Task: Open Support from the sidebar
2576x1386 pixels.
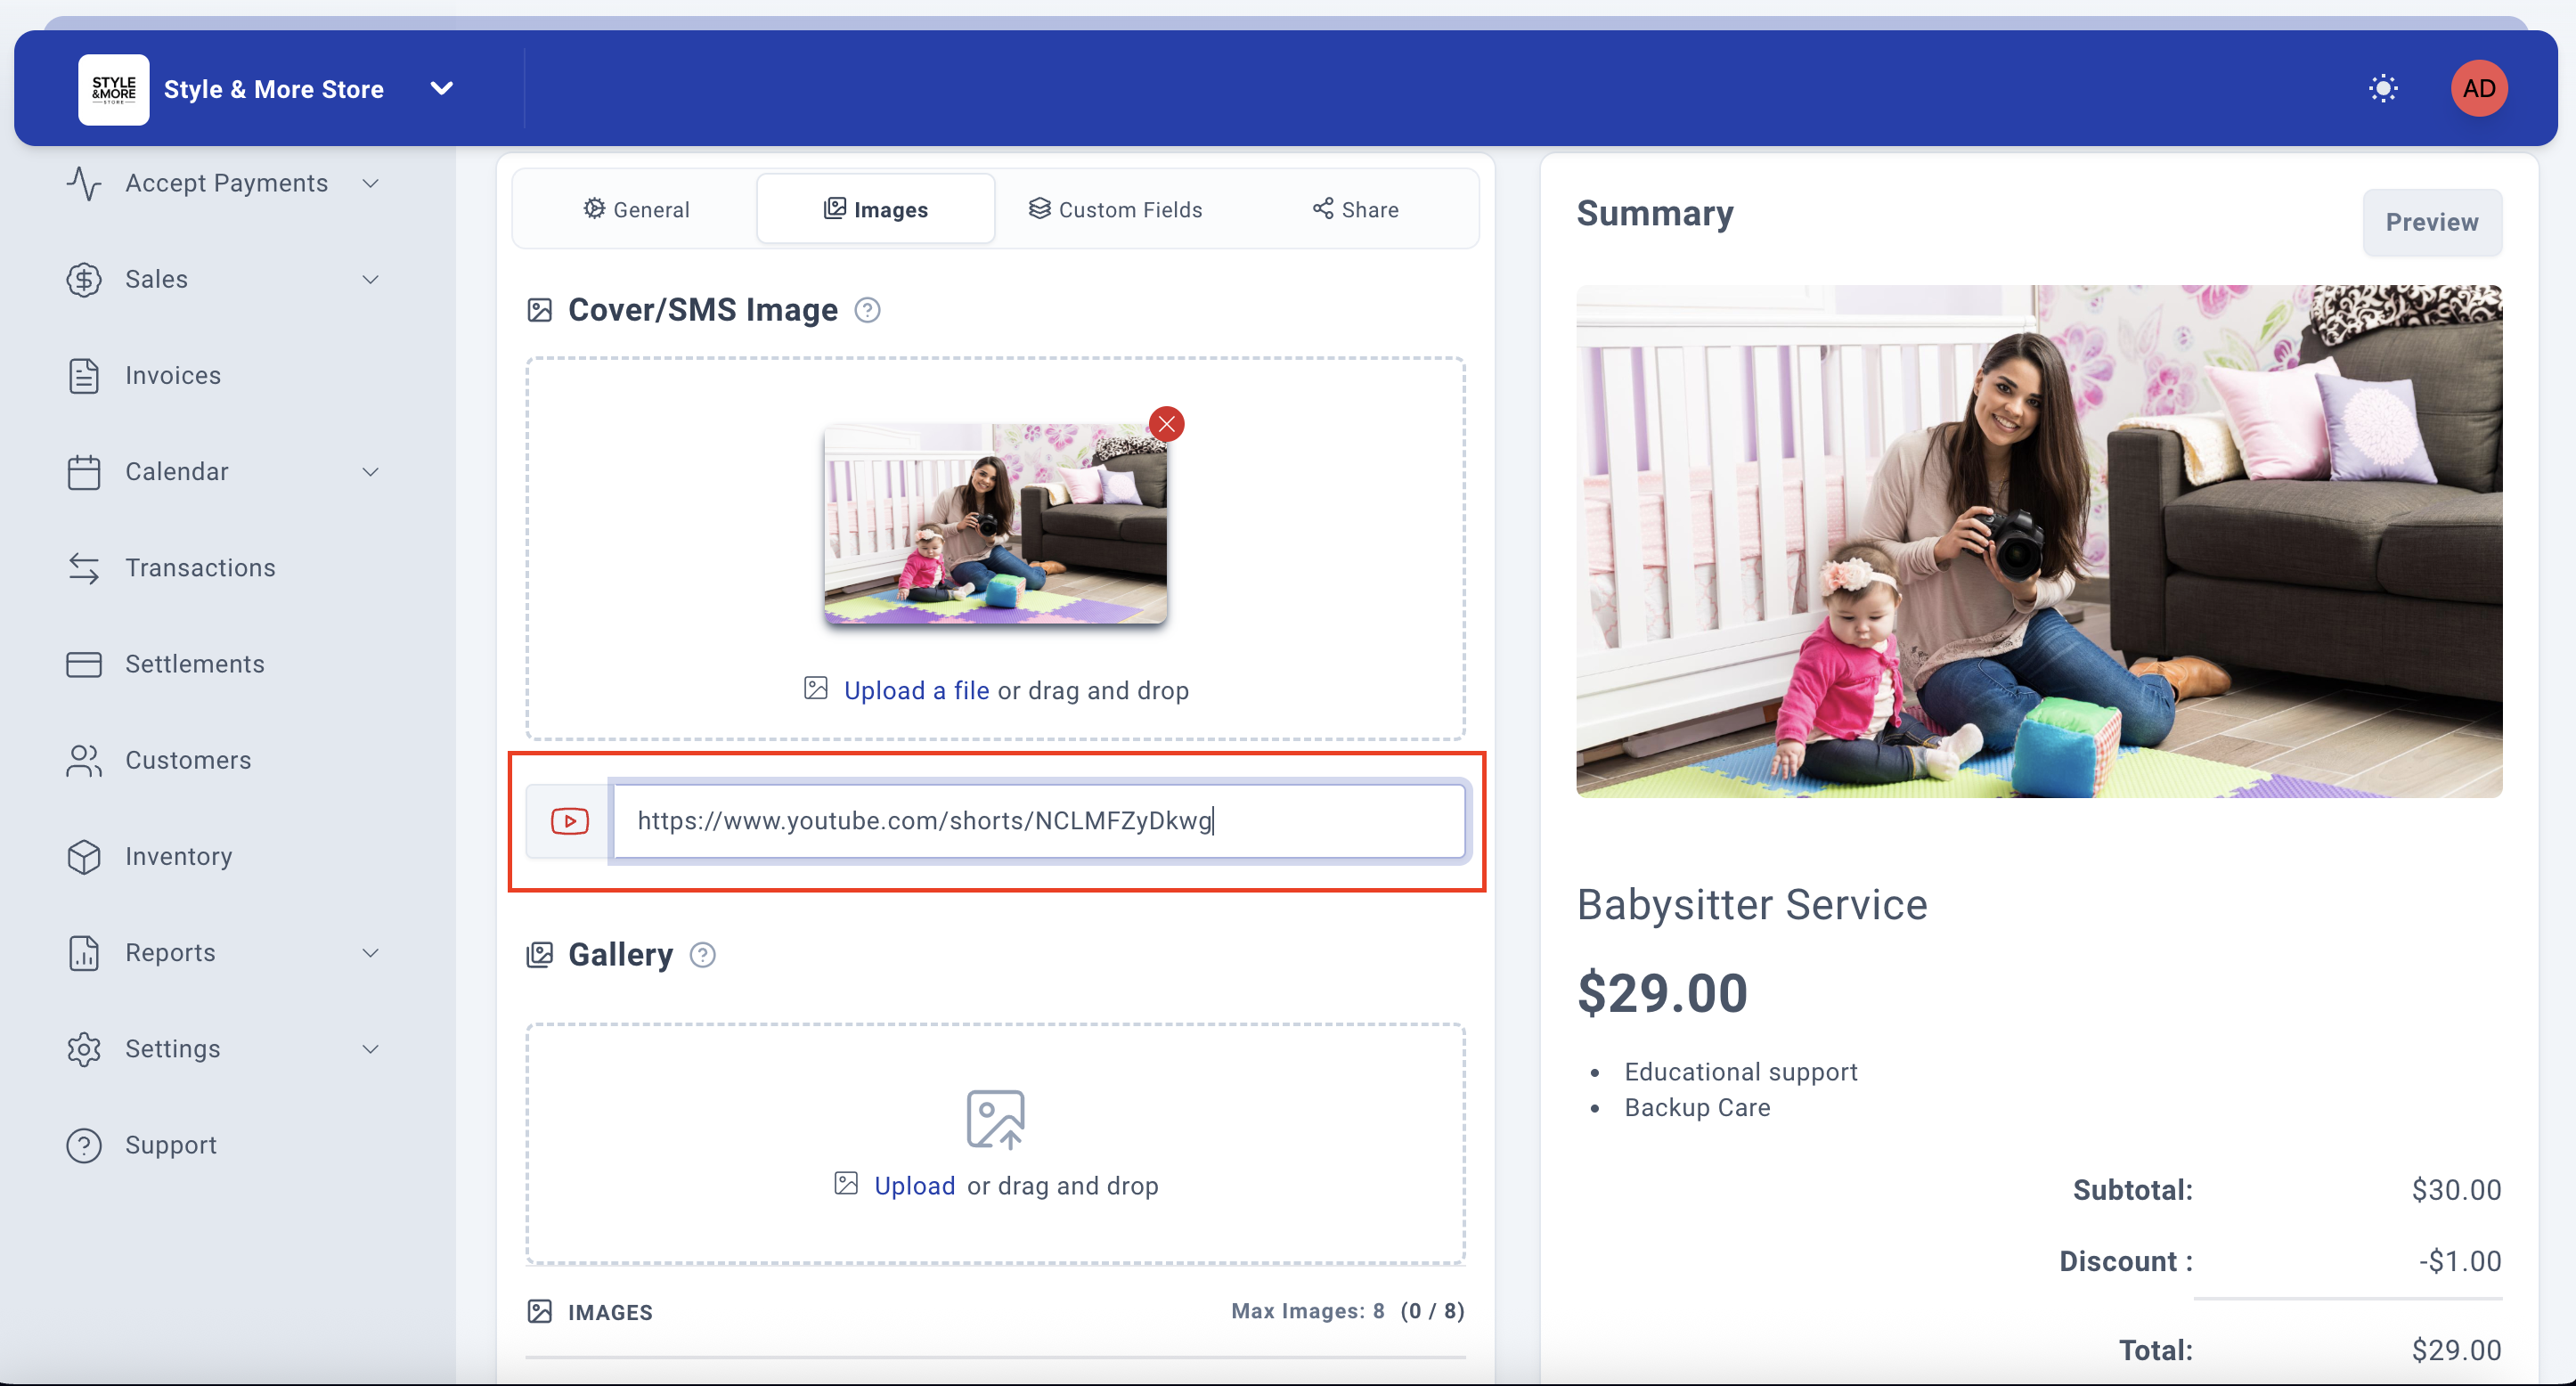Action: (170, 1145)
